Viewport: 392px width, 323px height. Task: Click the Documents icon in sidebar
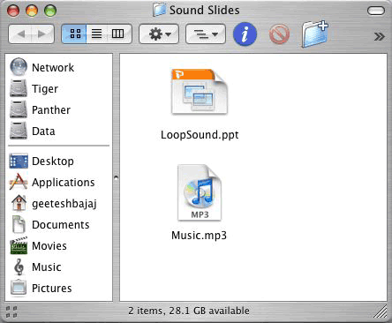(x=19, y=224)
